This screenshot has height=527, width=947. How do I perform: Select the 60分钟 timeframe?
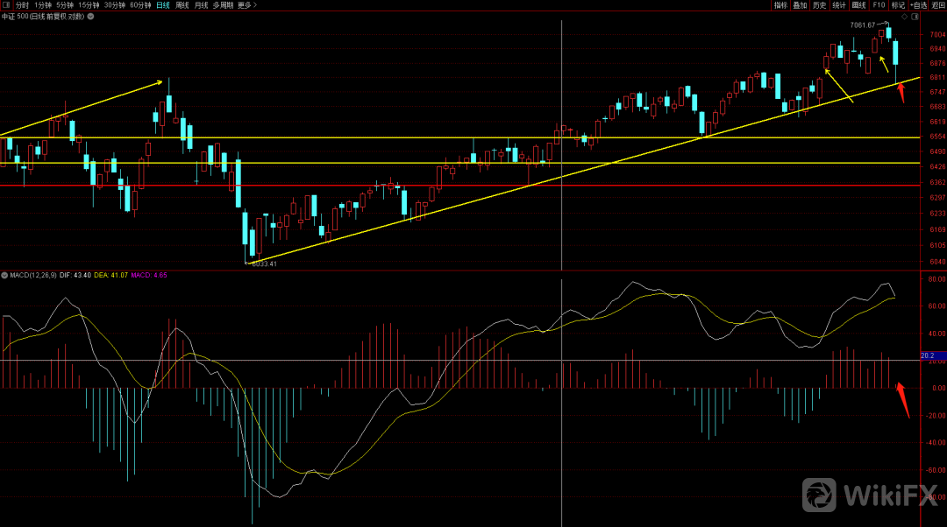140,5
